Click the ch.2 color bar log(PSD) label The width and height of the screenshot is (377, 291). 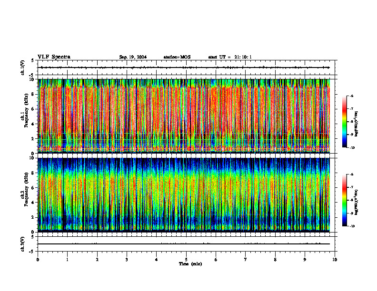[x=357, y=202]
